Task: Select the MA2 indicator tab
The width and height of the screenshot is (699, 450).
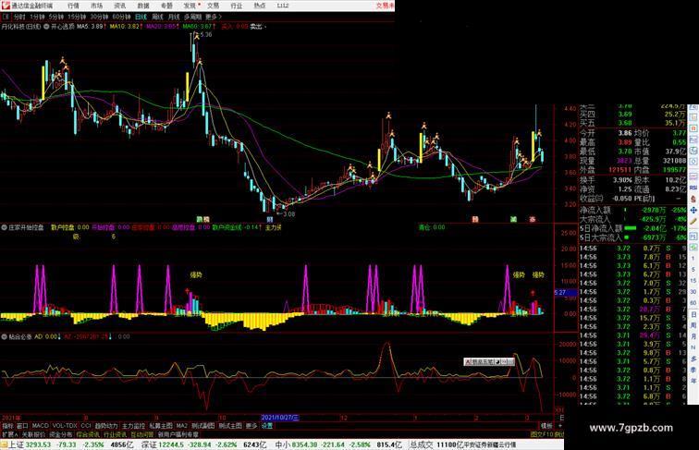Action: point(182,426)
